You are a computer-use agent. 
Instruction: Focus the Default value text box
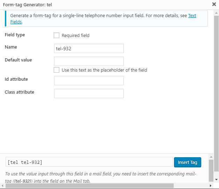point(89,61)
